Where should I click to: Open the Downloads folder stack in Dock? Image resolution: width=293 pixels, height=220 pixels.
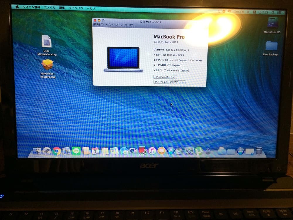click(222, 151)
